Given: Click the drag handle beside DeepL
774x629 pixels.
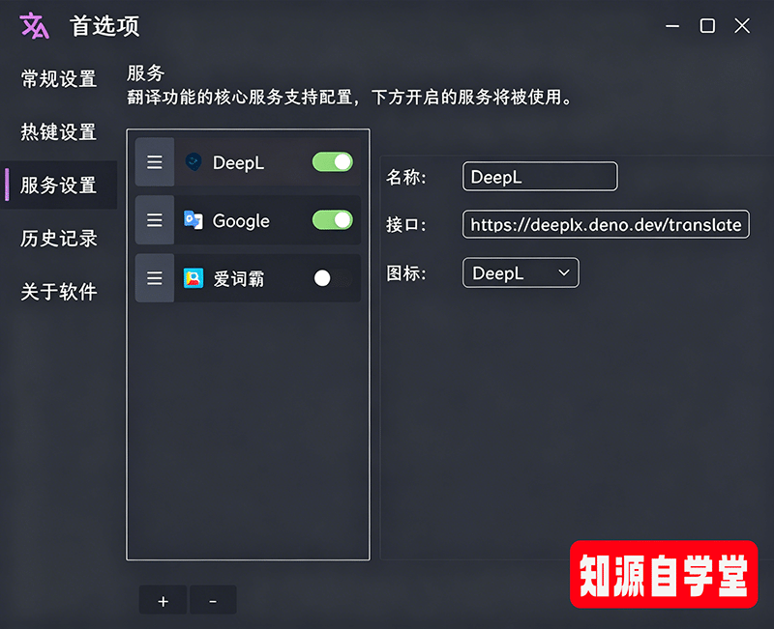Looking at the screenshot, I should (155, 162).
